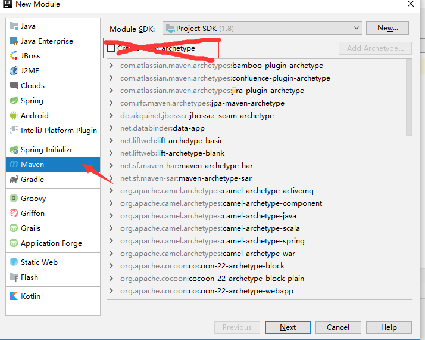The image size is (425, 340).
Task: Click the Java Enterprise icon
Action: tap(14, 41)
